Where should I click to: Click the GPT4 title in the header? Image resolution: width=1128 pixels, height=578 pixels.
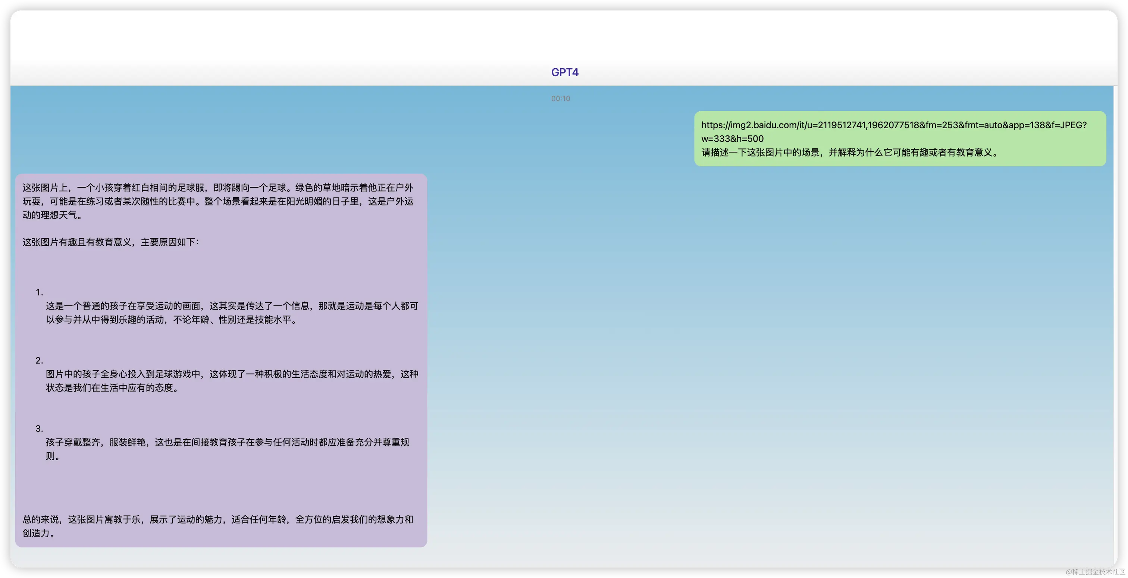pyautogui.click(x=564, y=72)
